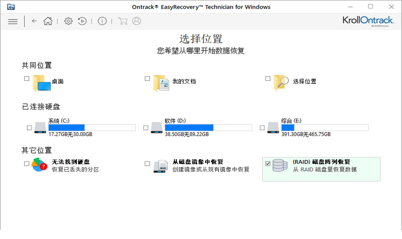Click the 软件 (D:) usage bar
Image resolution: width=402 pixels, height=239 pixels.
click(x=209, y=128)
